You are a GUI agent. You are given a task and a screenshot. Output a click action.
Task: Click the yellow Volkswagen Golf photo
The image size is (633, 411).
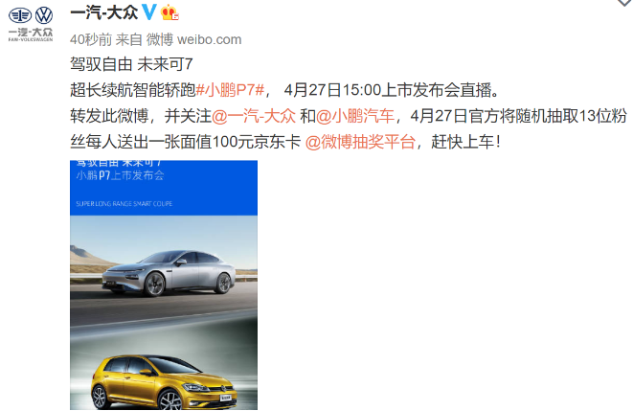click(x=164, y=382)
